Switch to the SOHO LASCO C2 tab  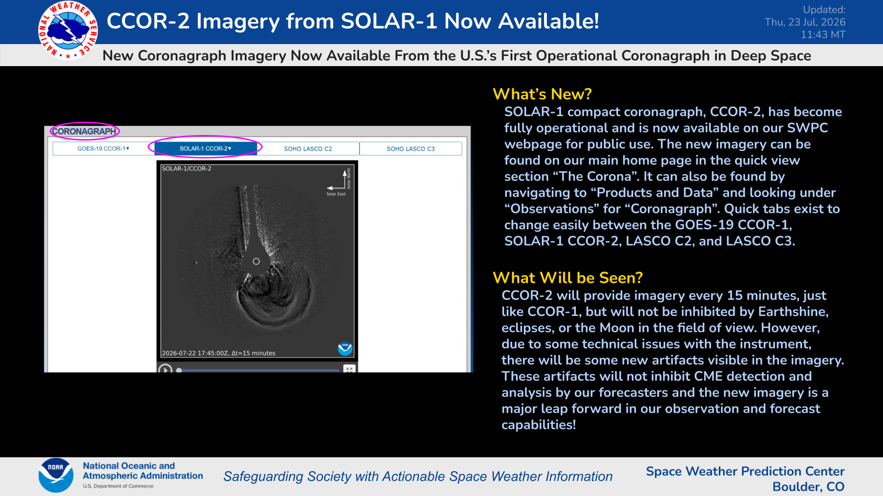308,149
